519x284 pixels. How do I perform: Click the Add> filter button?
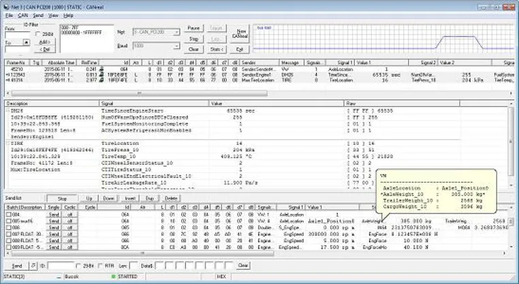point(45,42)
